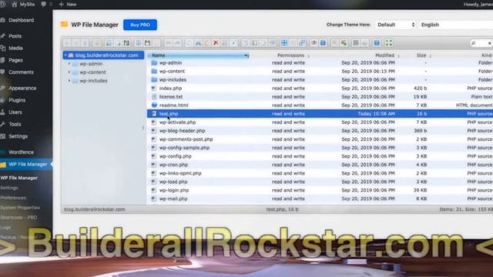The height and width of the screenshot is (277, 493).
Task: Select the wp-cron.php file
Action: pos(173,165)
